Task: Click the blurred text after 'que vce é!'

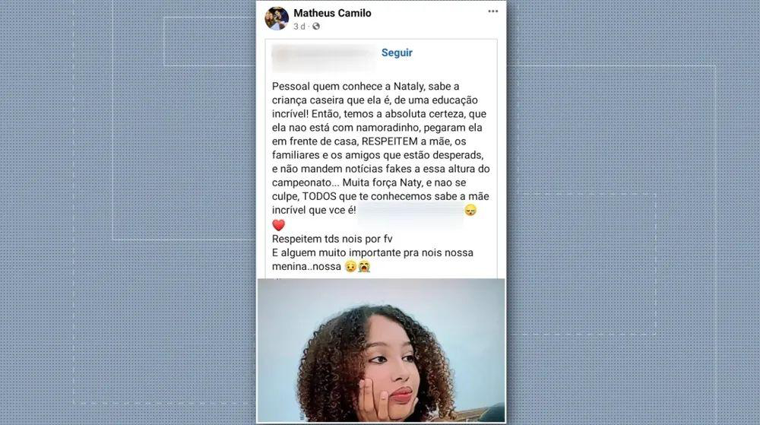Action: [411, 211]
